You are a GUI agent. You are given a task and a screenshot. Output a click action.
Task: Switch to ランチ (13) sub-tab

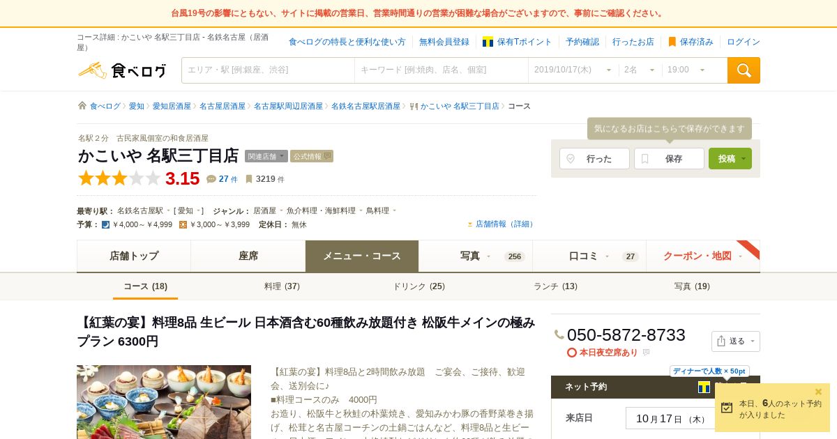(x=555, y=286)
